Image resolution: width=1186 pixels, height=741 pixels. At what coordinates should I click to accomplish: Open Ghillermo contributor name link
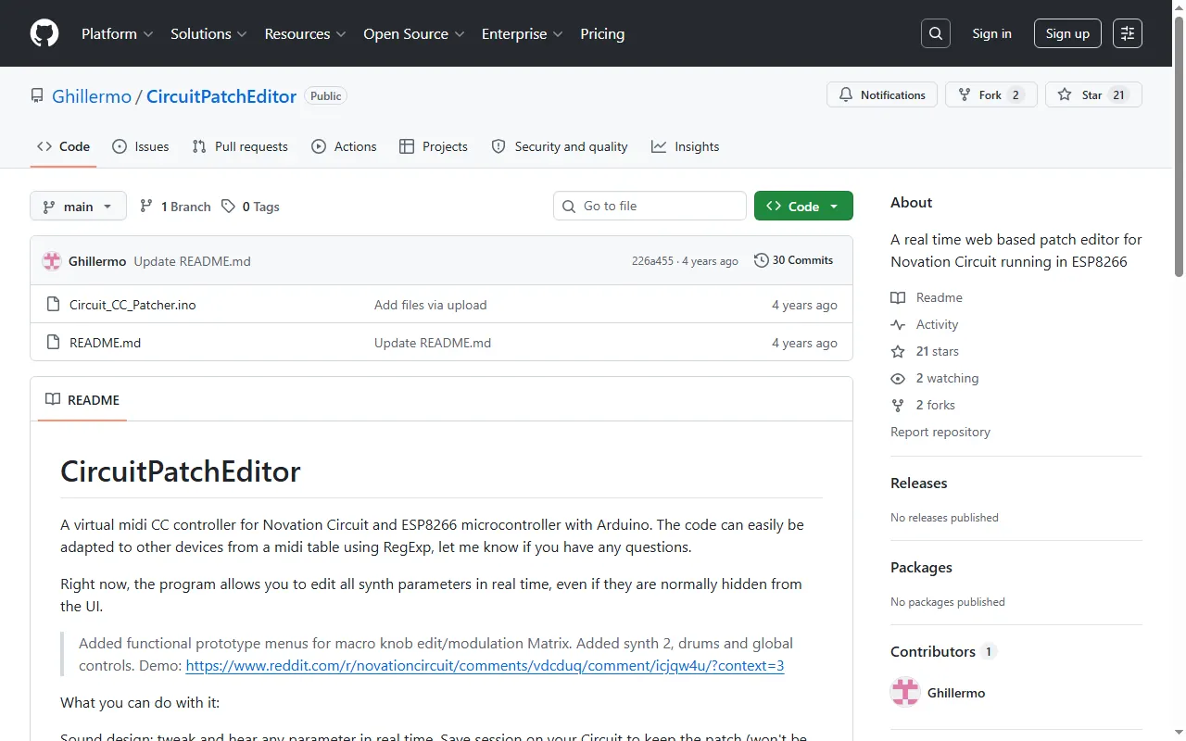click(x=956, y=693)
